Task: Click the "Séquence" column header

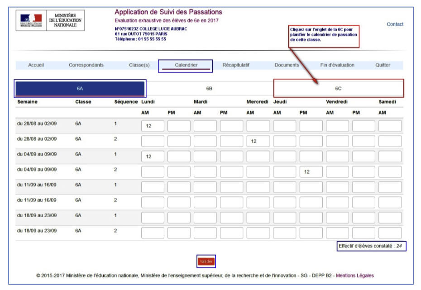Action: 126,102
